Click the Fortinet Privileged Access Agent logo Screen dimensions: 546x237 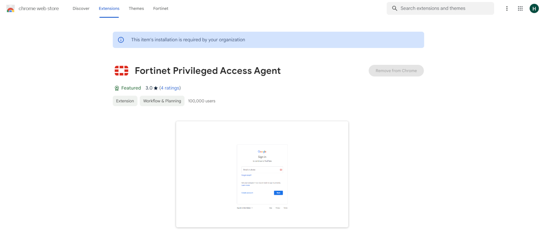pos(121,70)
